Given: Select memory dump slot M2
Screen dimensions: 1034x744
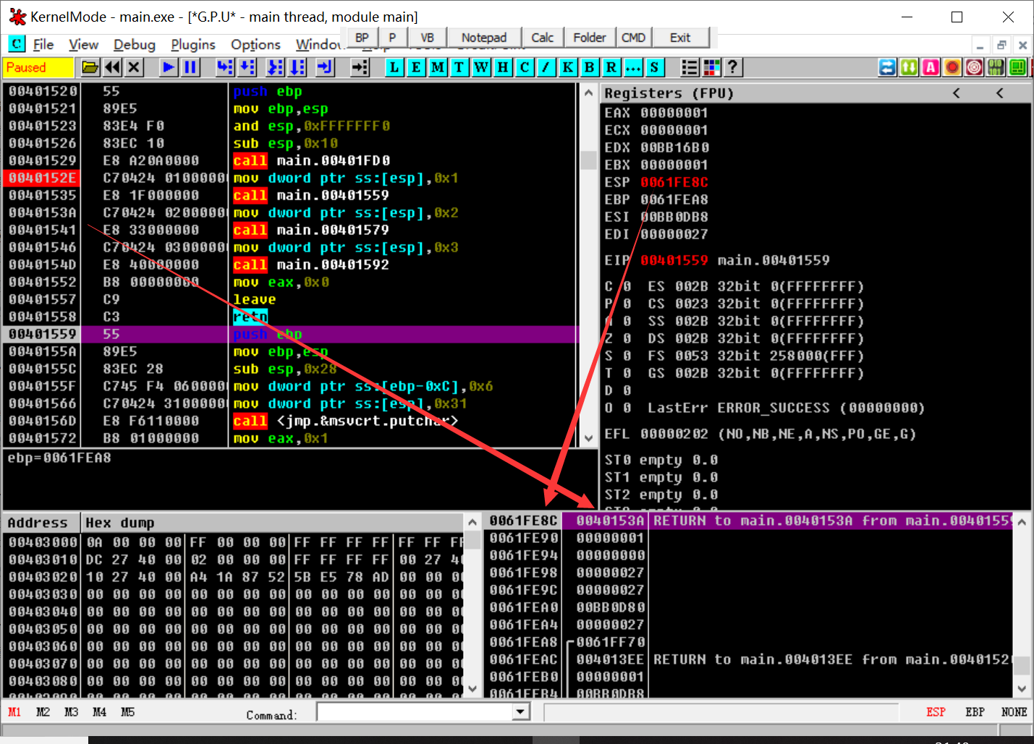Looking at the screenshot, I should click(x=43, y=712).
